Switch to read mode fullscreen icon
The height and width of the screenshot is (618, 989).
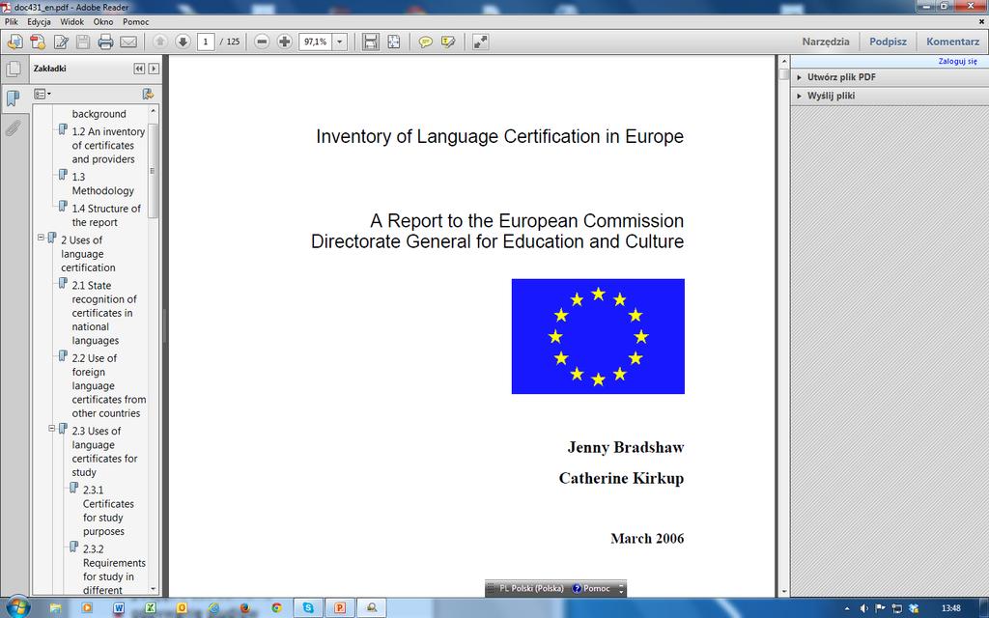click(x=480, y=42)
